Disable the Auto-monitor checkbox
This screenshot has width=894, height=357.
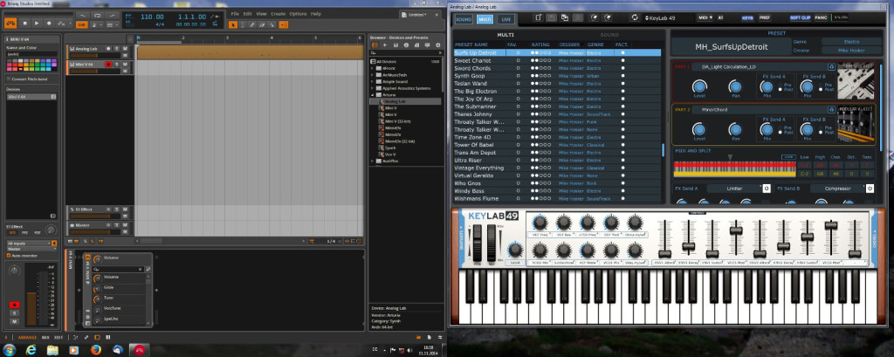[x=9, y=256]
